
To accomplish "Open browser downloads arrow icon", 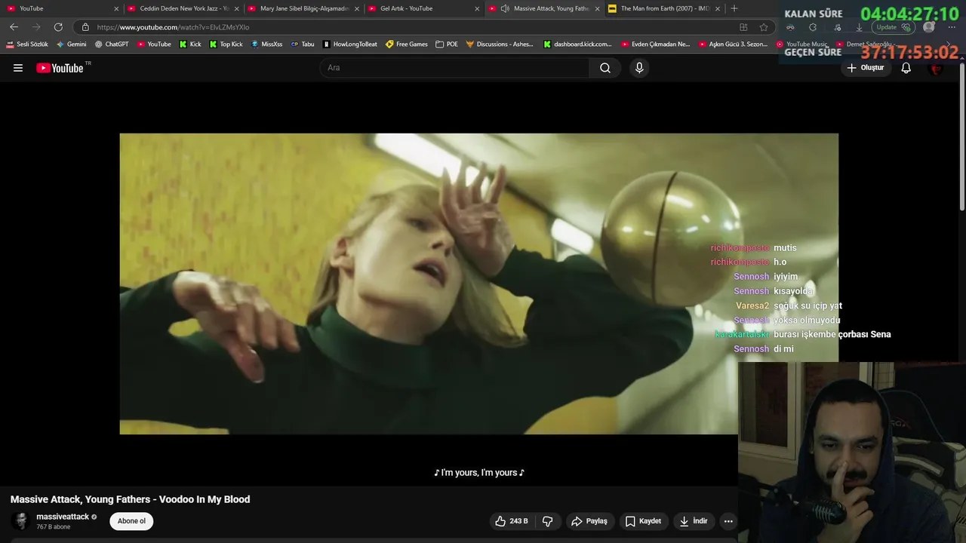I will point(859,27).
